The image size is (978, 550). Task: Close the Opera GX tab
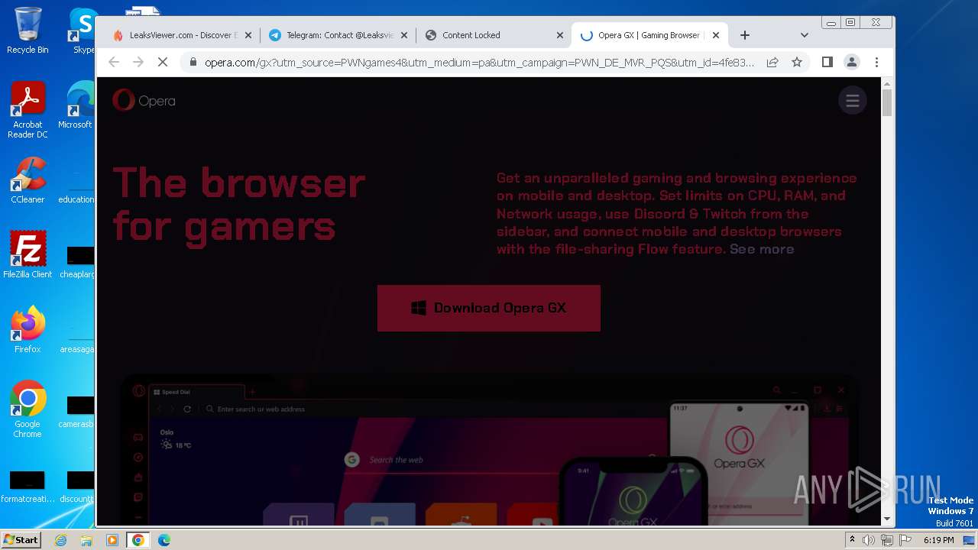[x=716, y=35]
